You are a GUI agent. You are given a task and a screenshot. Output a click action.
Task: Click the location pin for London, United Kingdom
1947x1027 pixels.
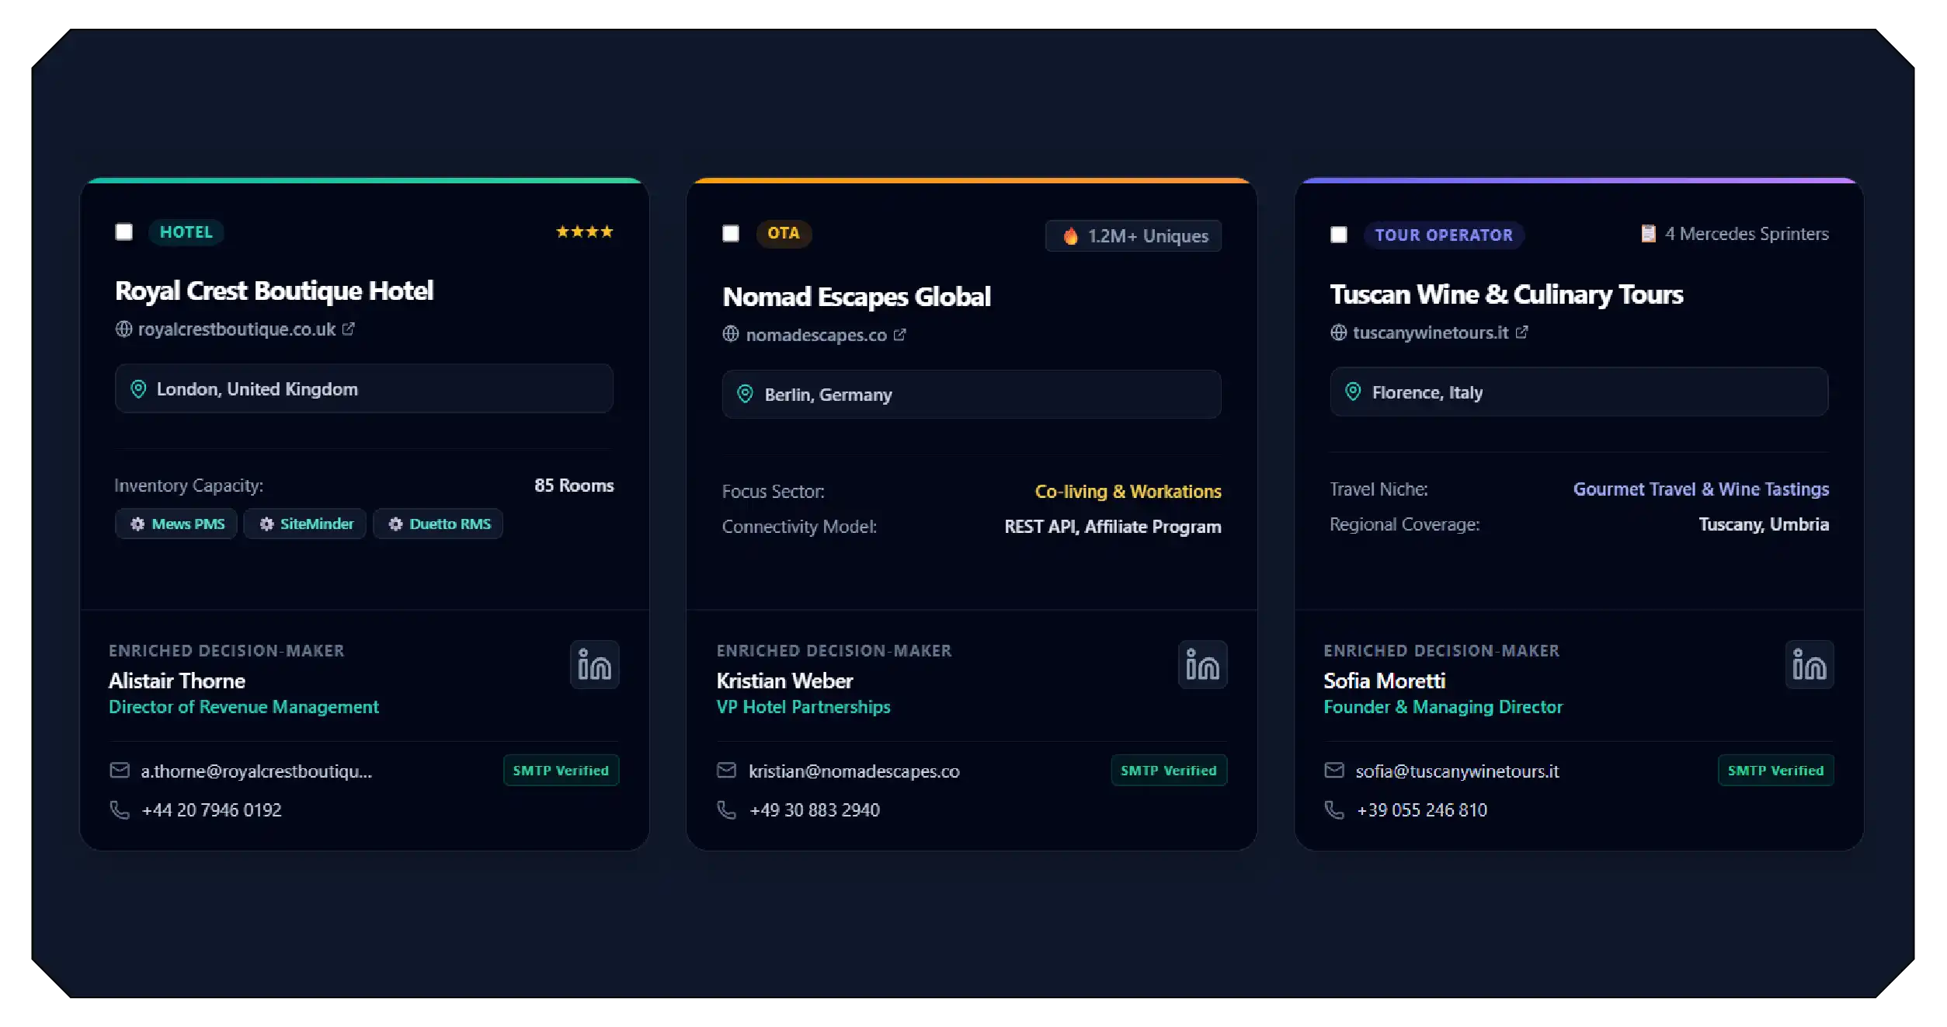(138, 389)
